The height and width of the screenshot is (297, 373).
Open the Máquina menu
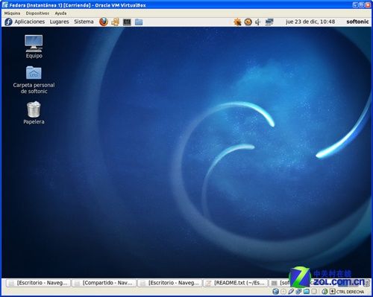point(12,13)
